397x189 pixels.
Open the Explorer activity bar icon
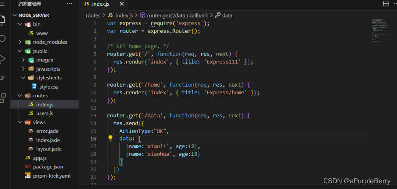tap(2, 20)
